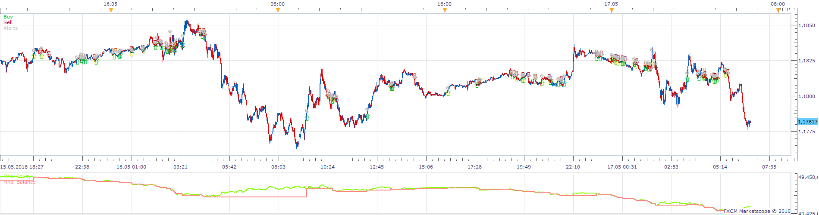The height and width of the screenshot is (215, 819).
Task: Click the 17.05 00:31 time label
Action: click(x=622, y=167)
